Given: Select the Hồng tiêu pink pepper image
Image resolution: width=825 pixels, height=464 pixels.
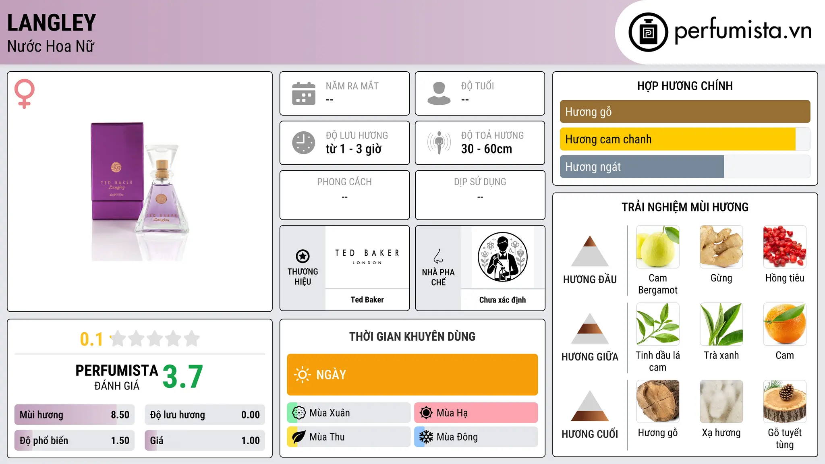Looking at the screenshot, I should tap(785, 247).
